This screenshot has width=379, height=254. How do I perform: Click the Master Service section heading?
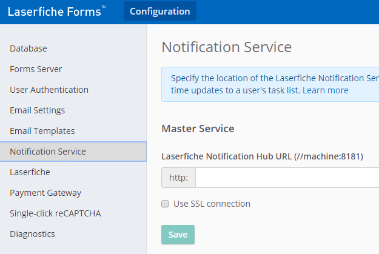click(x=198, y=129)
